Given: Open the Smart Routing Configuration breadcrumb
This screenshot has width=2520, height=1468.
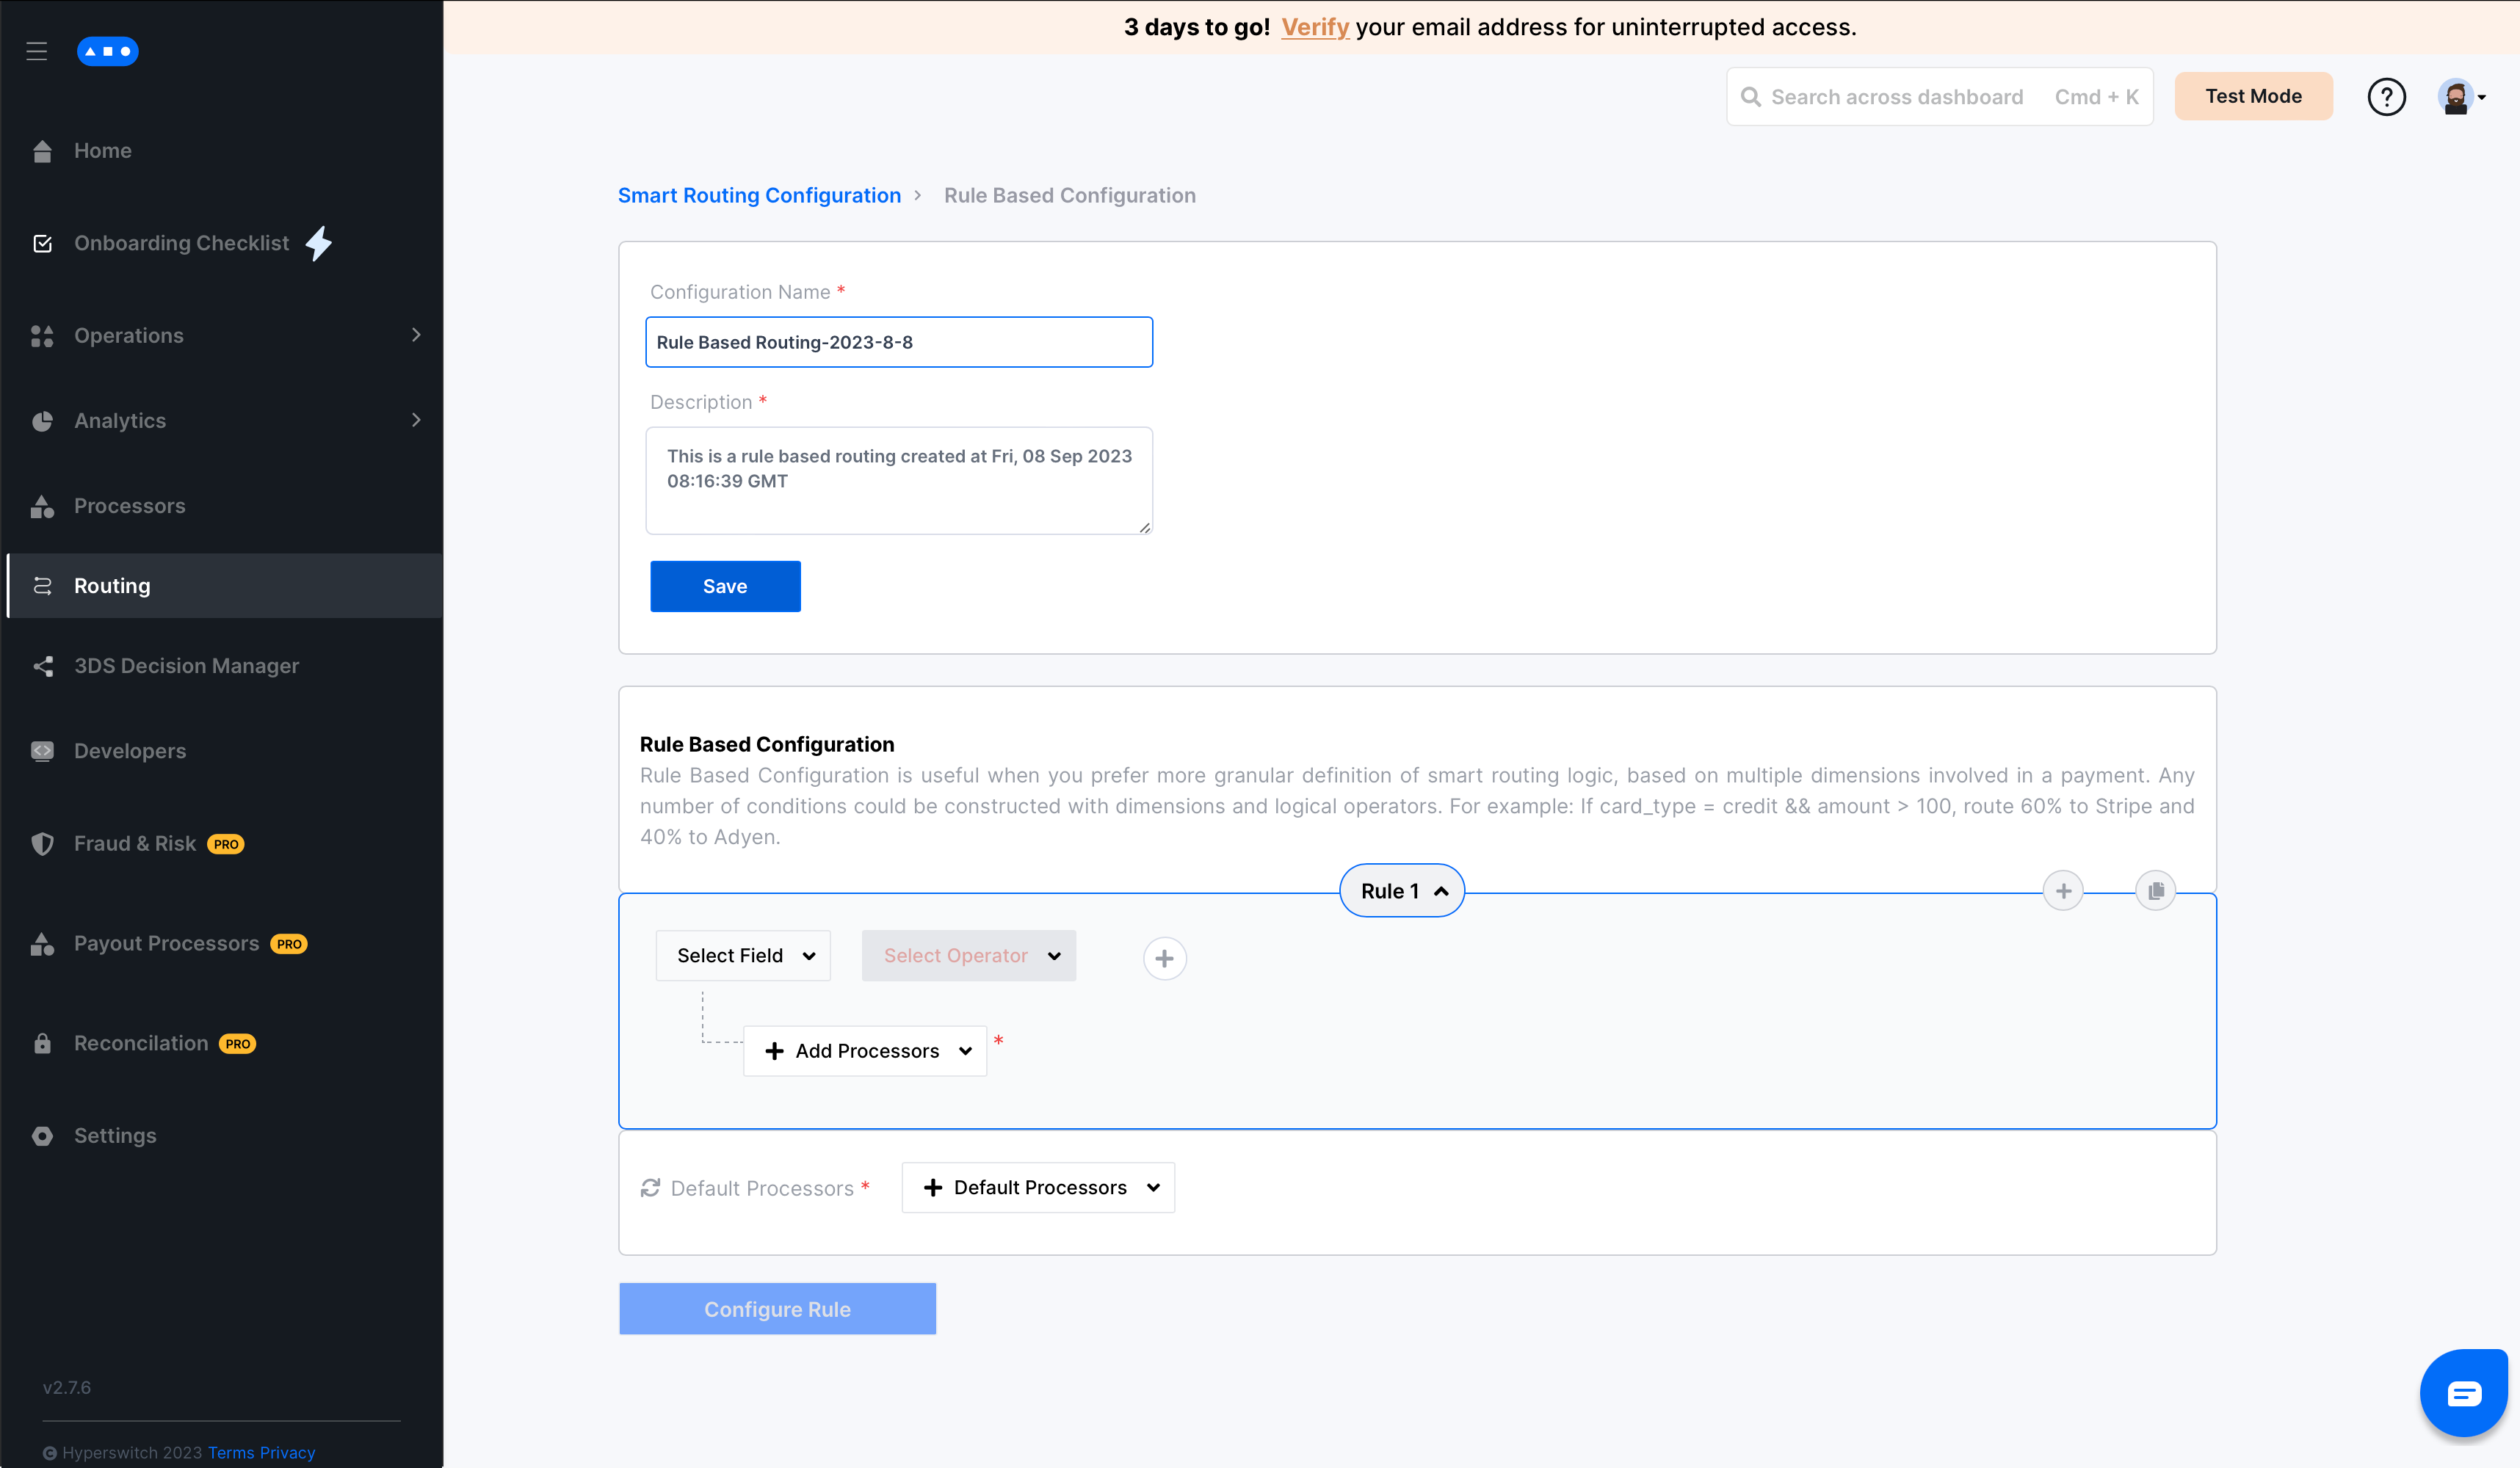Looking at the screenshot, I should (x=759, y=195).
